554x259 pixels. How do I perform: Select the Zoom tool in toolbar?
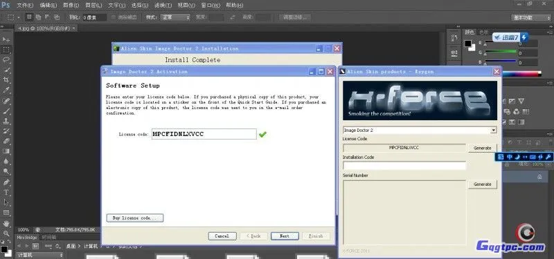(6, 233)
